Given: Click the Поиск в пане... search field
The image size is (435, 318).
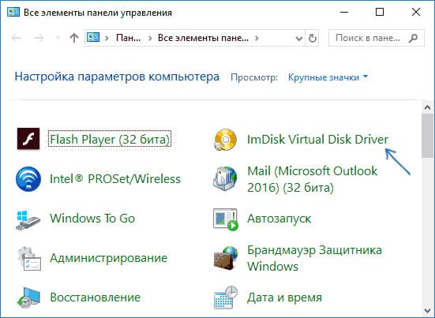Looking at the screenshot, I should (377, 38).
